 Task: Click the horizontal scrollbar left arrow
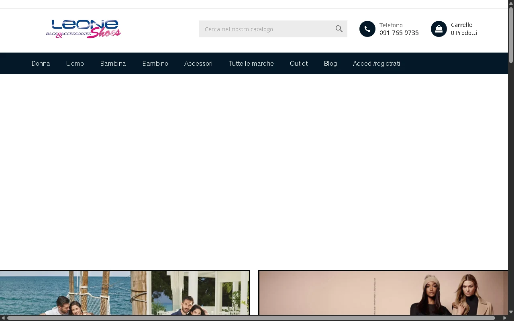[3, 318]
